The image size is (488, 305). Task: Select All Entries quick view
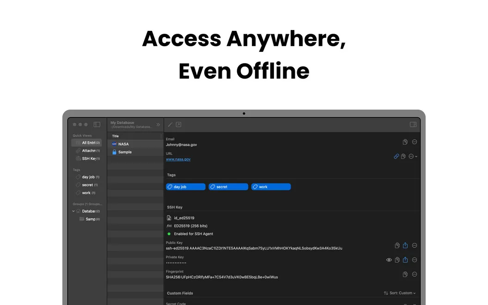[x=86, y=142]
